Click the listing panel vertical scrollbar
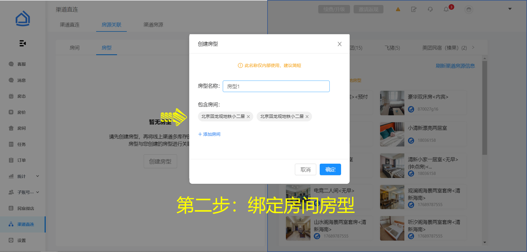This screenshot has height=252, width=527. (x=485, y=108)
